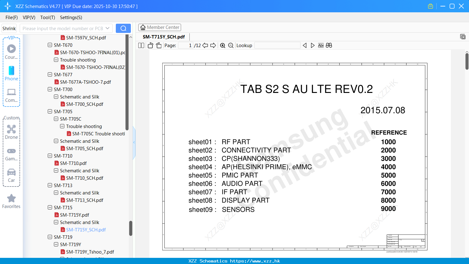Toggle two-page split view icon
469x264 pixels.
tap(141, 46)
